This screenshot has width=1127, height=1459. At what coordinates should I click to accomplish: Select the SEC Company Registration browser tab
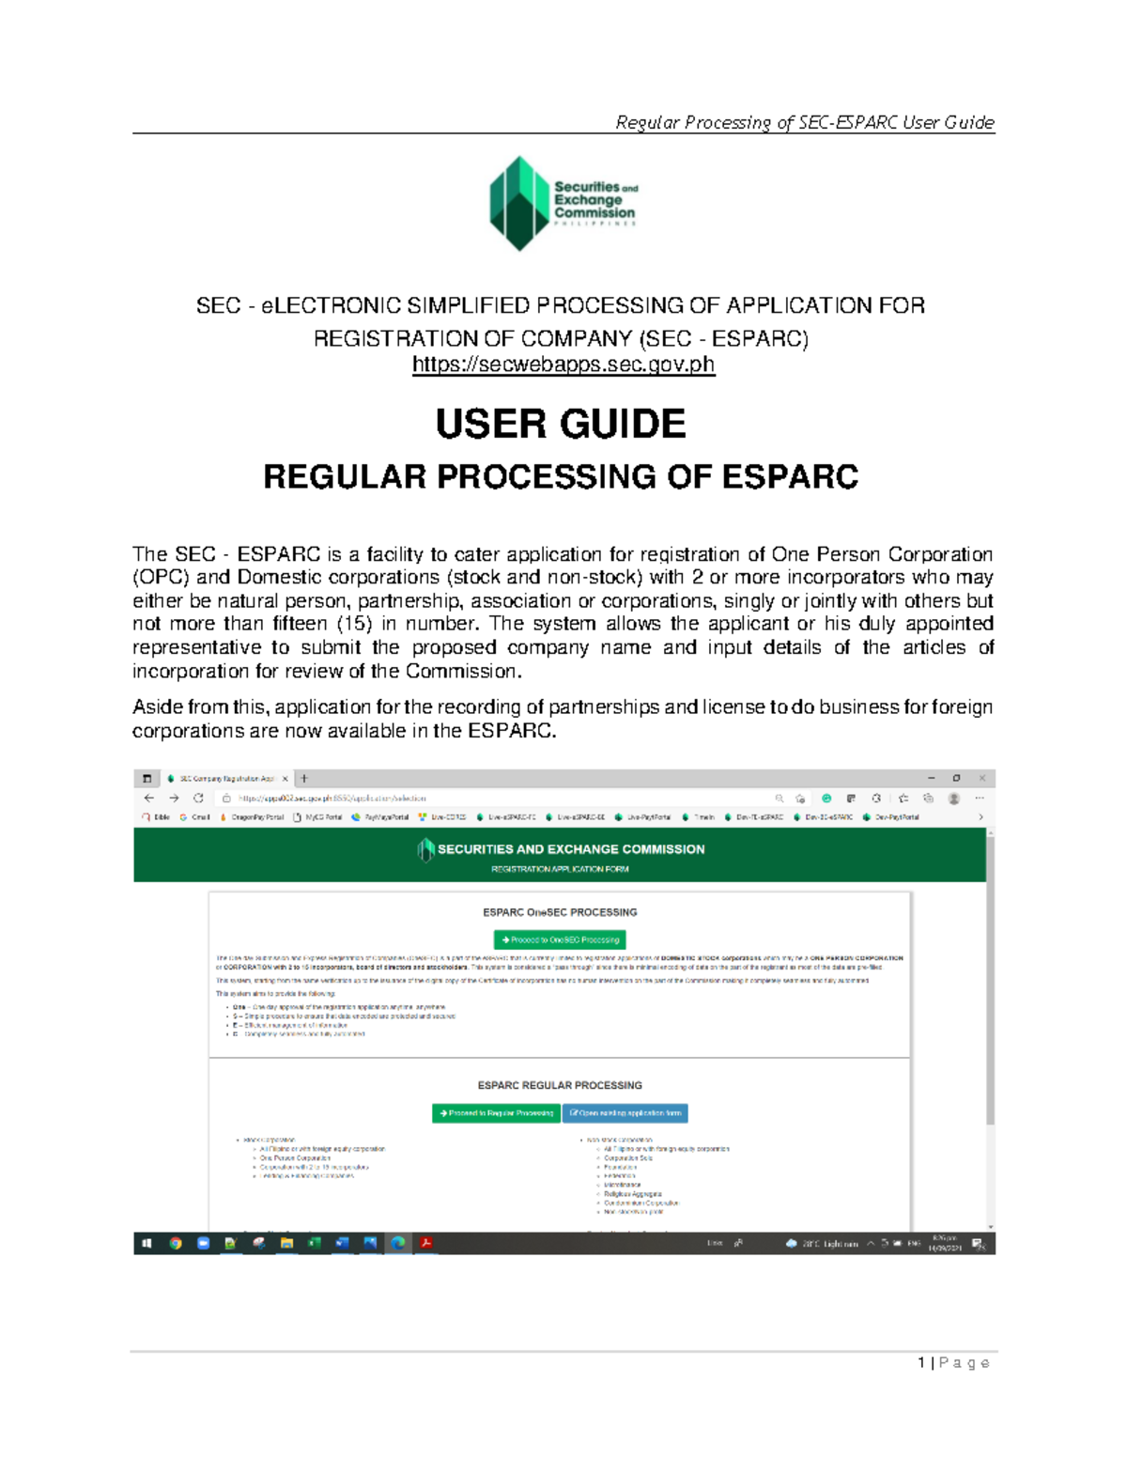click(x=226, y=779)
